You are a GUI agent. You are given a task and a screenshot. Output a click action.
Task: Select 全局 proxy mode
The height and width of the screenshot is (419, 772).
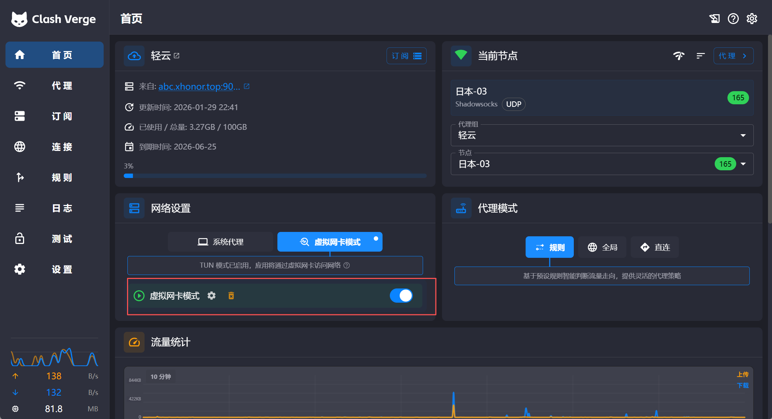(x=602, y=247)
